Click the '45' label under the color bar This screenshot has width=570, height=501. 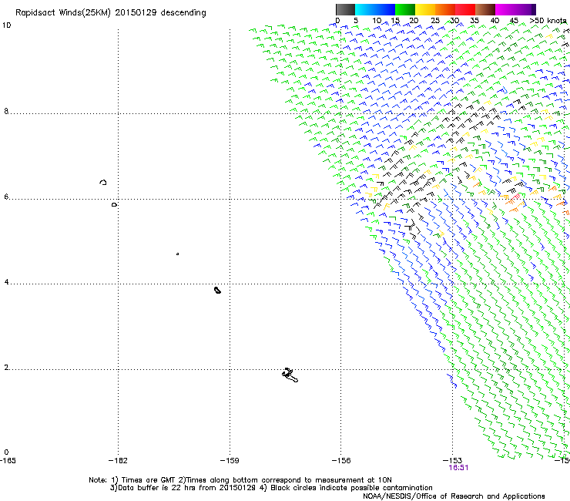[514, 21]
